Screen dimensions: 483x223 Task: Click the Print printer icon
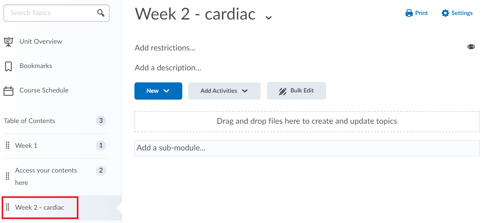(x=409, y=13)
